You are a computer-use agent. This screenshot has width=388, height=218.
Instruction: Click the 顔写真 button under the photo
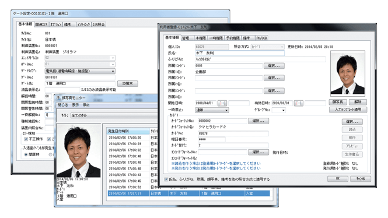pos(337,102)
